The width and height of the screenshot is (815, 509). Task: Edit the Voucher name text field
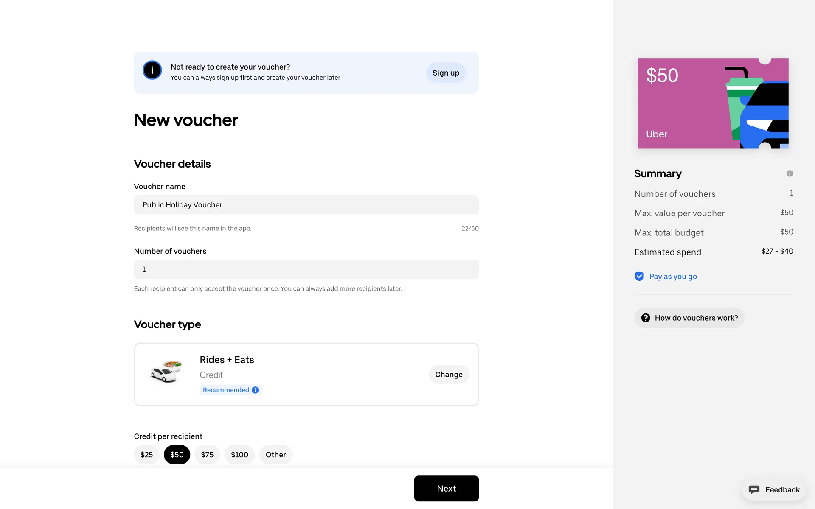(306, 205)
